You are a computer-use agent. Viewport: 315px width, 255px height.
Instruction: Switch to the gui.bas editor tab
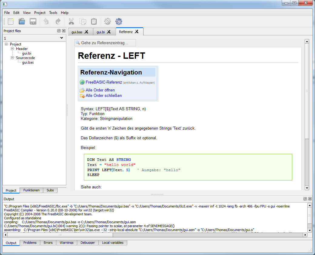pyautogui.click(x=77, y=32)
